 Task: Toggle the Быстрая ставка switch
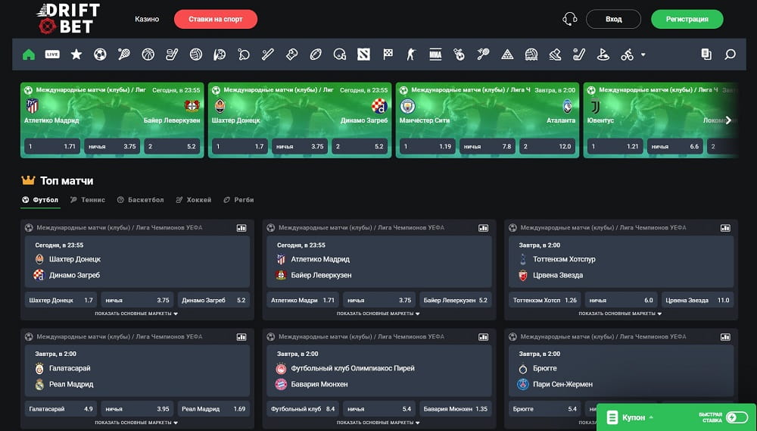pyautogui.click(x=736, y=417)
